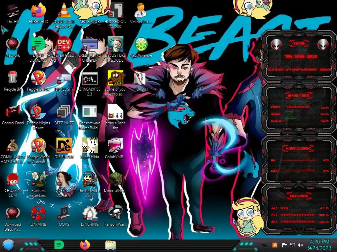Launch Firefox from the taskbar
Viewport: 337px width, 252px height.
(85, 245)
